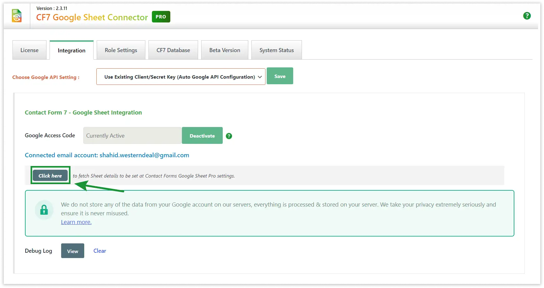This screenshot has width=544, height=288.
Task: Open the Role Settings tab
Action: pyautogui.click(x=121, y=50)
